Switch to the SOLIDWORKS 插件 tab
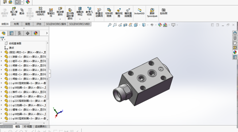 56,24
